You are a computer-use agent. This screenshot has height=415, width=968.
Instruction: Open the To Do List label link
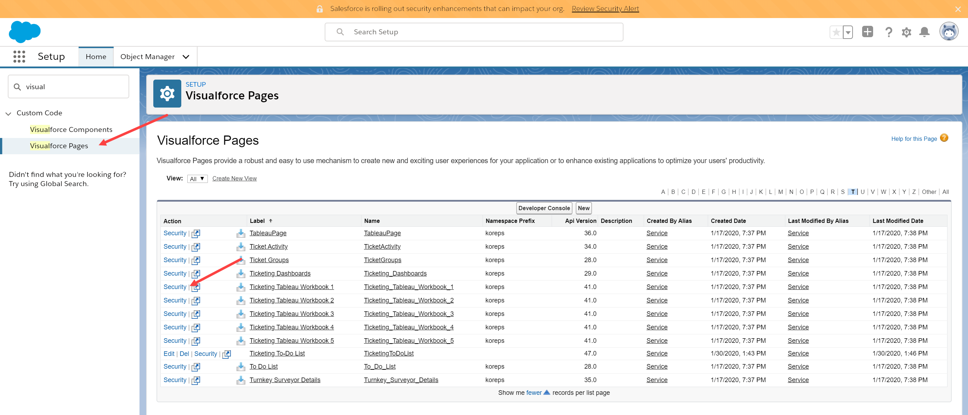click(263, 366)
